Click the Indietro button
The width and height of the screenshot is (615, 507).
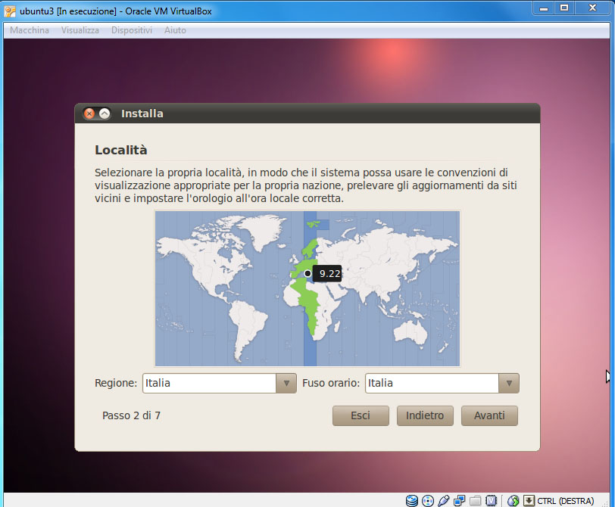[425, 415]
